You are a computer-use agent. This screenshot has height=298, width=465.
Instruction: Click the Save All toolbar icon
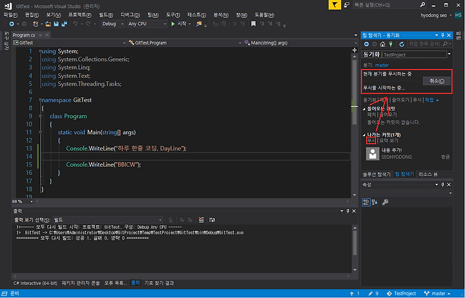tap(64, 24)
